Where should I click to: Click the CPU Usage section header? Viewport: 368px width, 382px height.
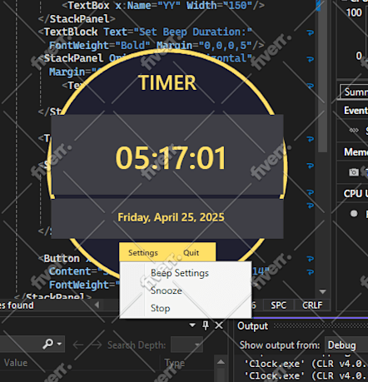356,194
